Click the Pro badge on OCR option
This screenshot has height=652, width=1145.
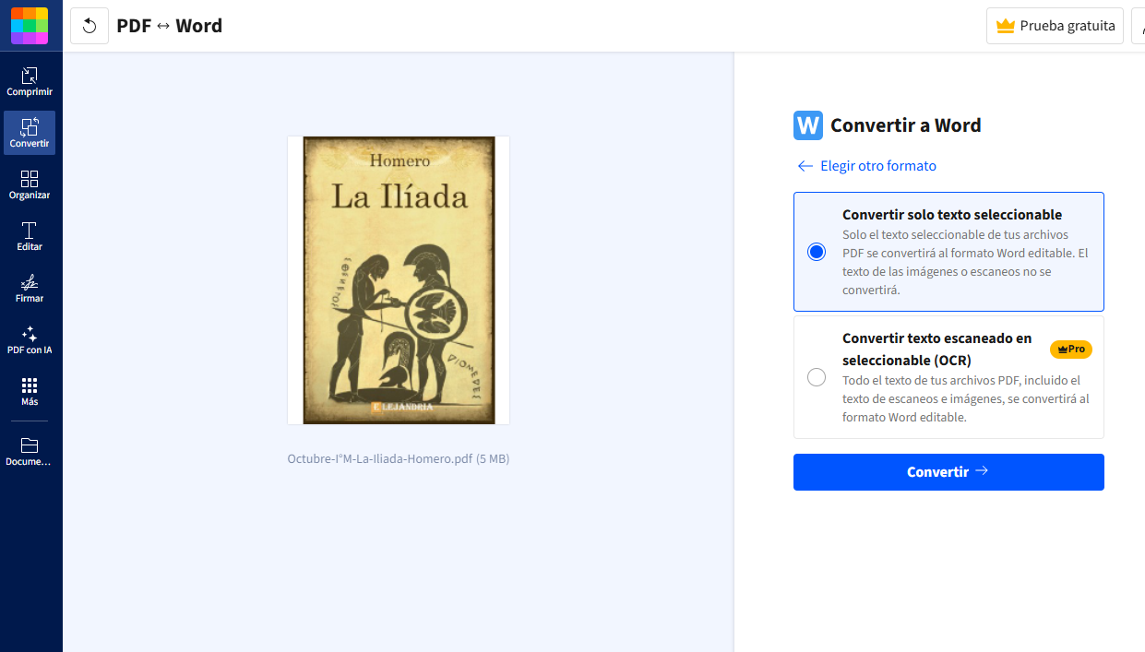[1071, 350]
